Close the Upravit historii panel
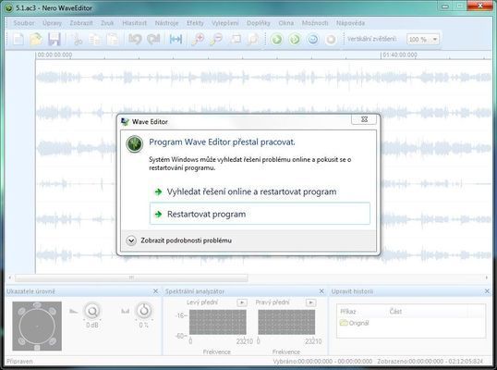The image size is (497, 370). tap(487, 291)
